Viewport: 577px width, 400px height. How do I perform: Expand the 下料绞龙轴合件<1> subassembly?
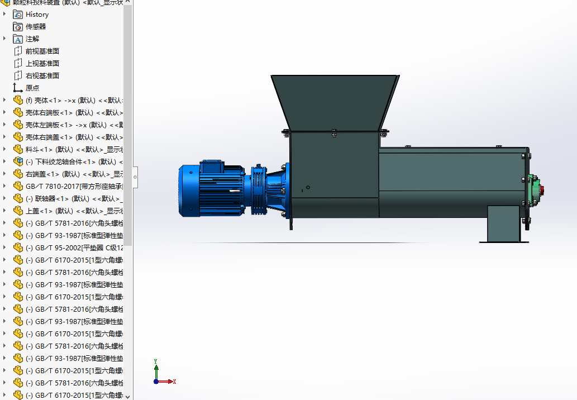[x=4, y=161]
